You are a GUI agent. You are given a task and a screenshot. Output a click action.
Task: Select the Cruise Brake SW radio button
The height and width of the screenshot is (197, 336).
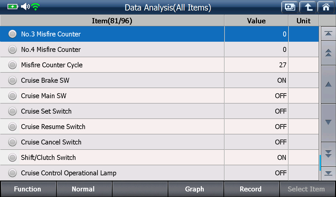[x=12, y=80]
